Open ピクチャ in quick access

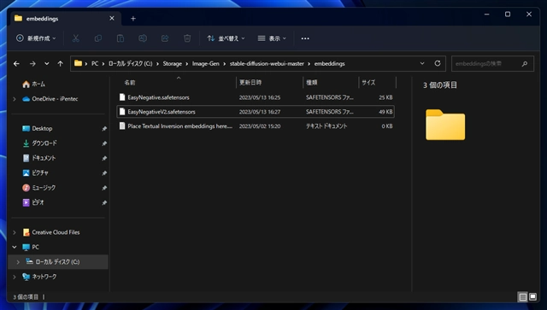pos(35,173)
